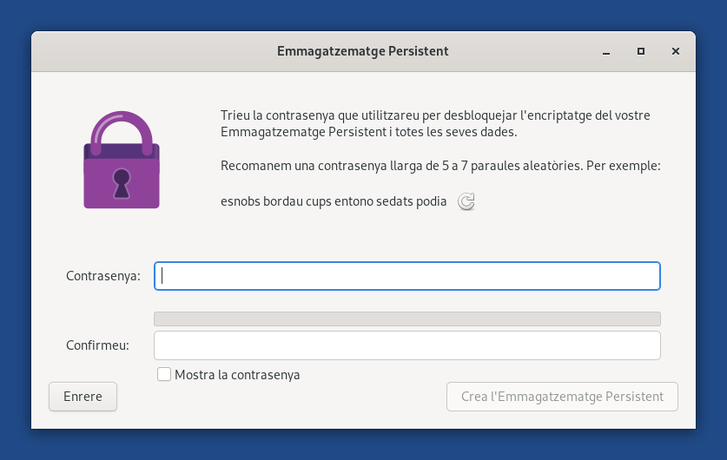Go back with the Enrere button
The width and height of the screenshot is (727, 460).
pyautogui.click(x=83, y=397)
